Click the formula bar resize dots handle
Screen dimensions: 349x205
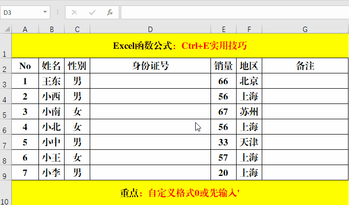click(57, 12)
